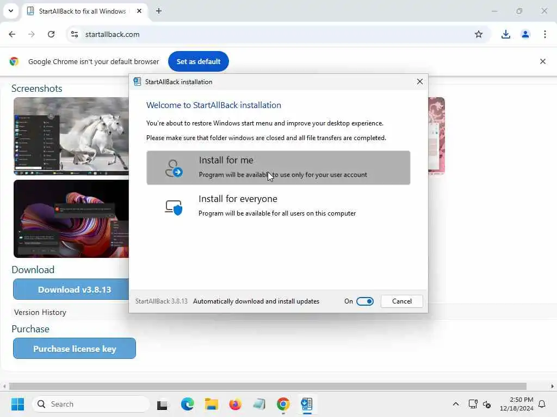Image resolution: width=557 pixels, height=417 pixels.
Task: Go back in Chrome
Action: [x=12, y=34]
